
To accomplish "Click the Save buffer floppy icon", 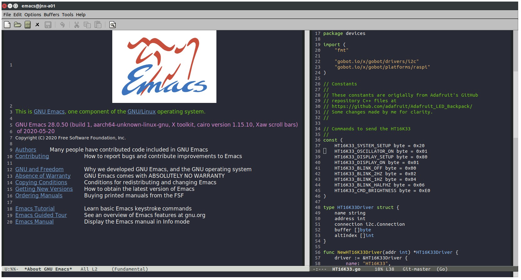I will point(48,25).
